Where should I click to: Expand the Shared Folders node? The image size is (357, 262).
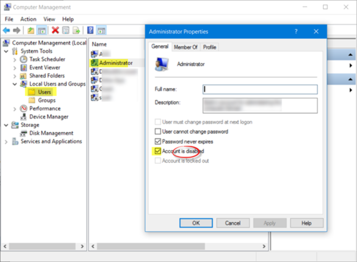pos(15,76)
